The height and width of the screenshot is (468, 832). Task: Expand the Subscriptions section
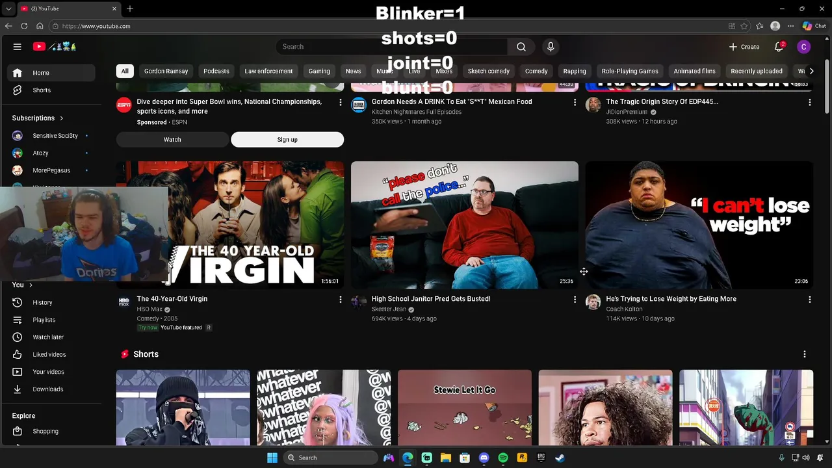(38, 118)
